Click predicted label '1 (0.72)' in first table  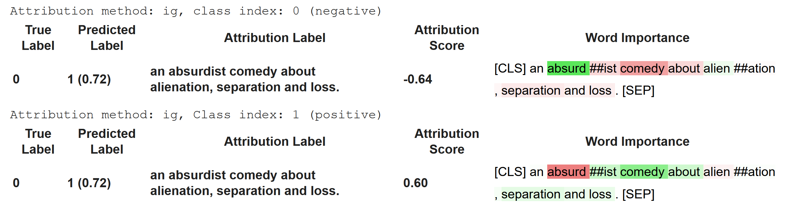point(89,79)
